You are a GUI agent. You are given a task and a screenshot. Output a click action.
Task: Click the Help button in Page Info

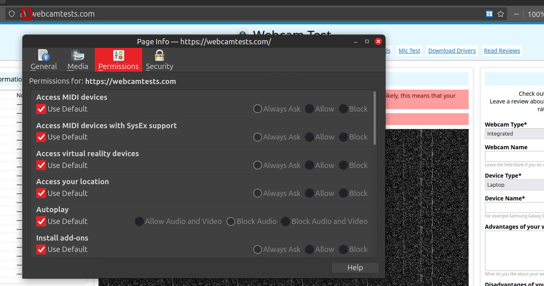tap(355, 268)
